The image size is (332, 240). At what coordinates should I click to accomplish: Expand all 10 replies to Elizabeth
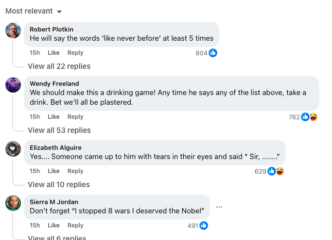pos(59,185)
